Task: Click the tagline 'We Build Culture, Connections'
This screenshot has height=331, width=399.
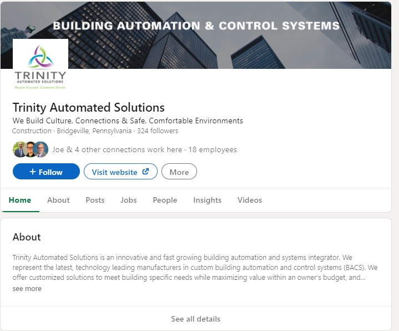Action: [128, 121]
